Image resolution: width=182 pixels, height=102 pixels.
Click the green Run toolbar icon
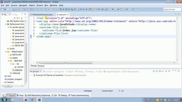click(x=66, y=9)
